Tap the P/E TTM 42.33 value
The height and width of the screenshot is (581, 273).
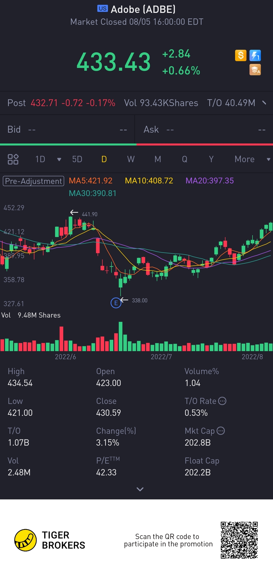tap(106, 472)
